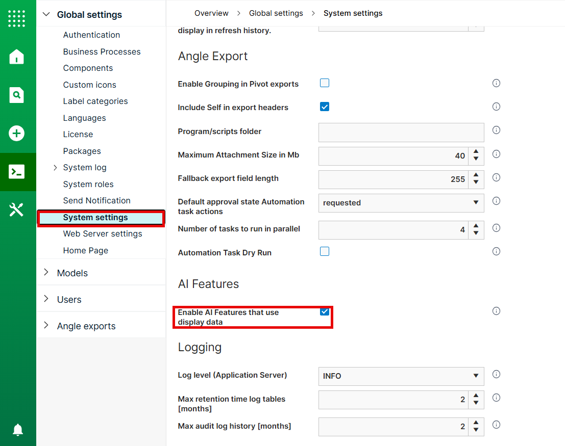Click Global settings breadcrumb link
Image resolution: width=565 pixels, height=446 pixels.
coord(276,13)
